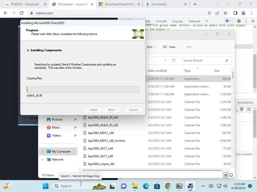Viewport: 257px width, 192px height.
Task: Select file Apr2006_xinput_x64
Action: [x=101, y=164]
